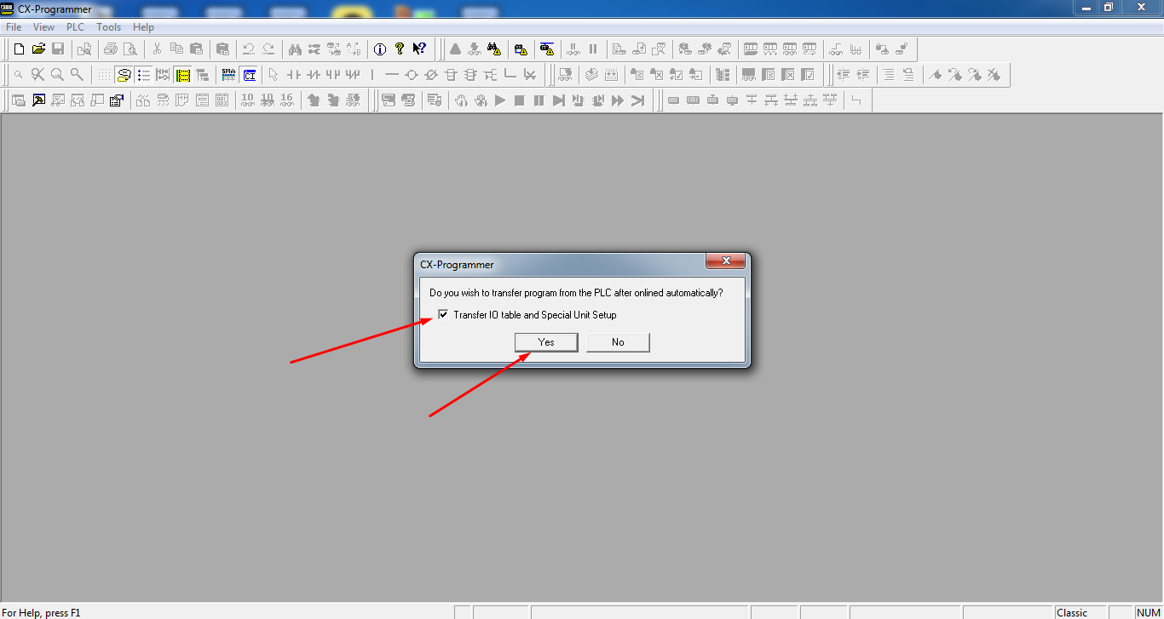
Task: Click the Zoom In magnifier icon
Action: (57, 75)
